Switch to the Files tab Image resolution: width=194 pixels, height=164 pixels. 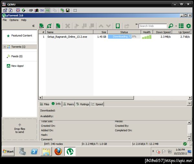[x=45, y=104]
